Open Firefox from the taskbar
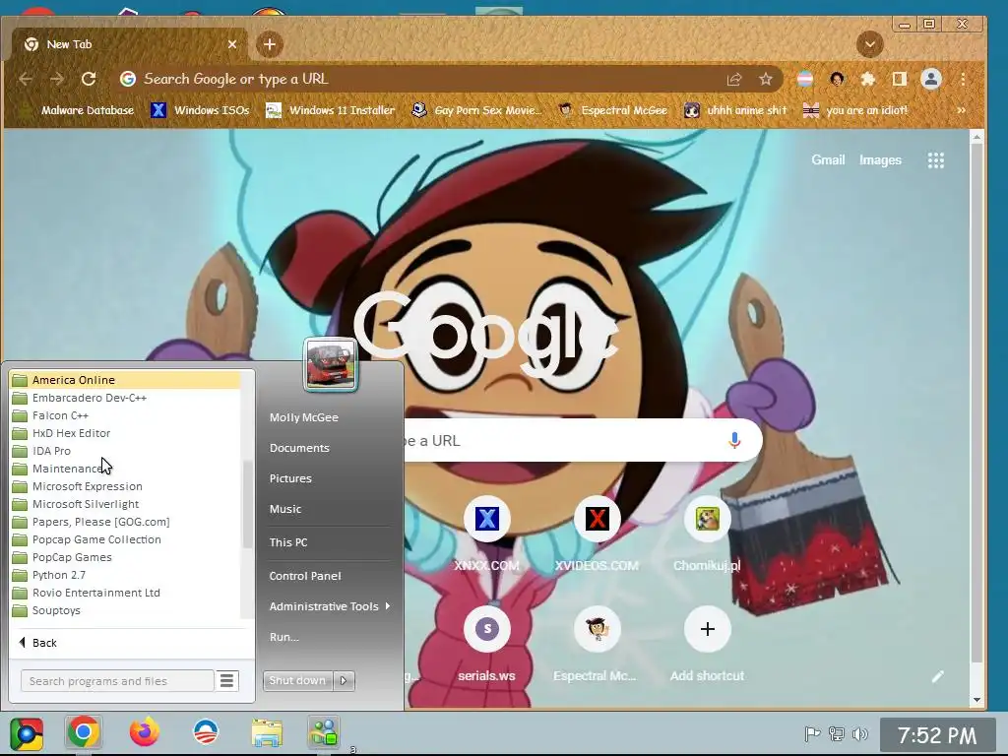 pos(145,732)
